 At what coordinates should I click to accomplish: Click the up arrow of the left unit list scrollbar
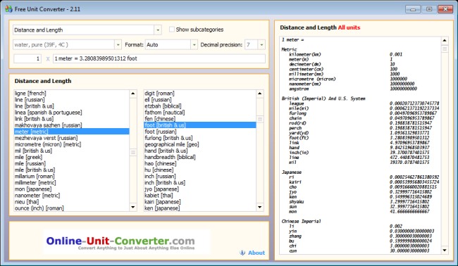pos(133,94)
